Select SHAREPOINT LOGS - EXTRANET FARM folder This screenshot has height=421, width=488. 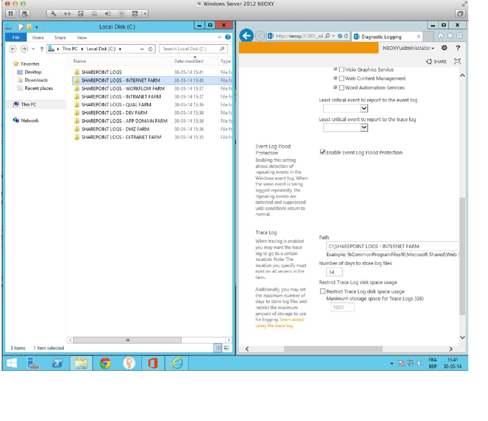tap(121, 137)
